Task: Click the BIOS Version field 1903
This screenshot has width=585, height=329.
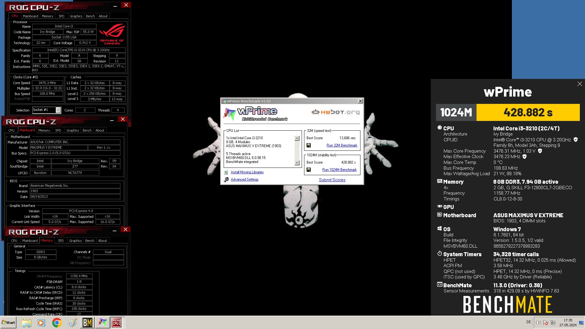Action: pyautogui.click(x=75, y=191)
